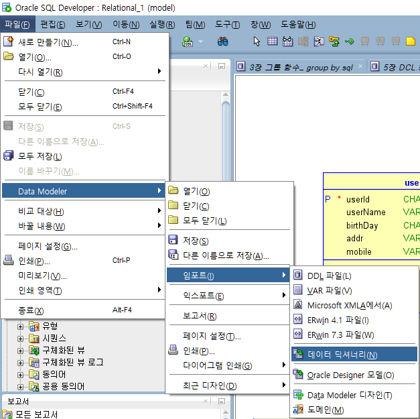This screenshot has height=419, width=420.
Task: Expand the 구체화된 뷰 로그 tree node
Action: click(20, 363)
